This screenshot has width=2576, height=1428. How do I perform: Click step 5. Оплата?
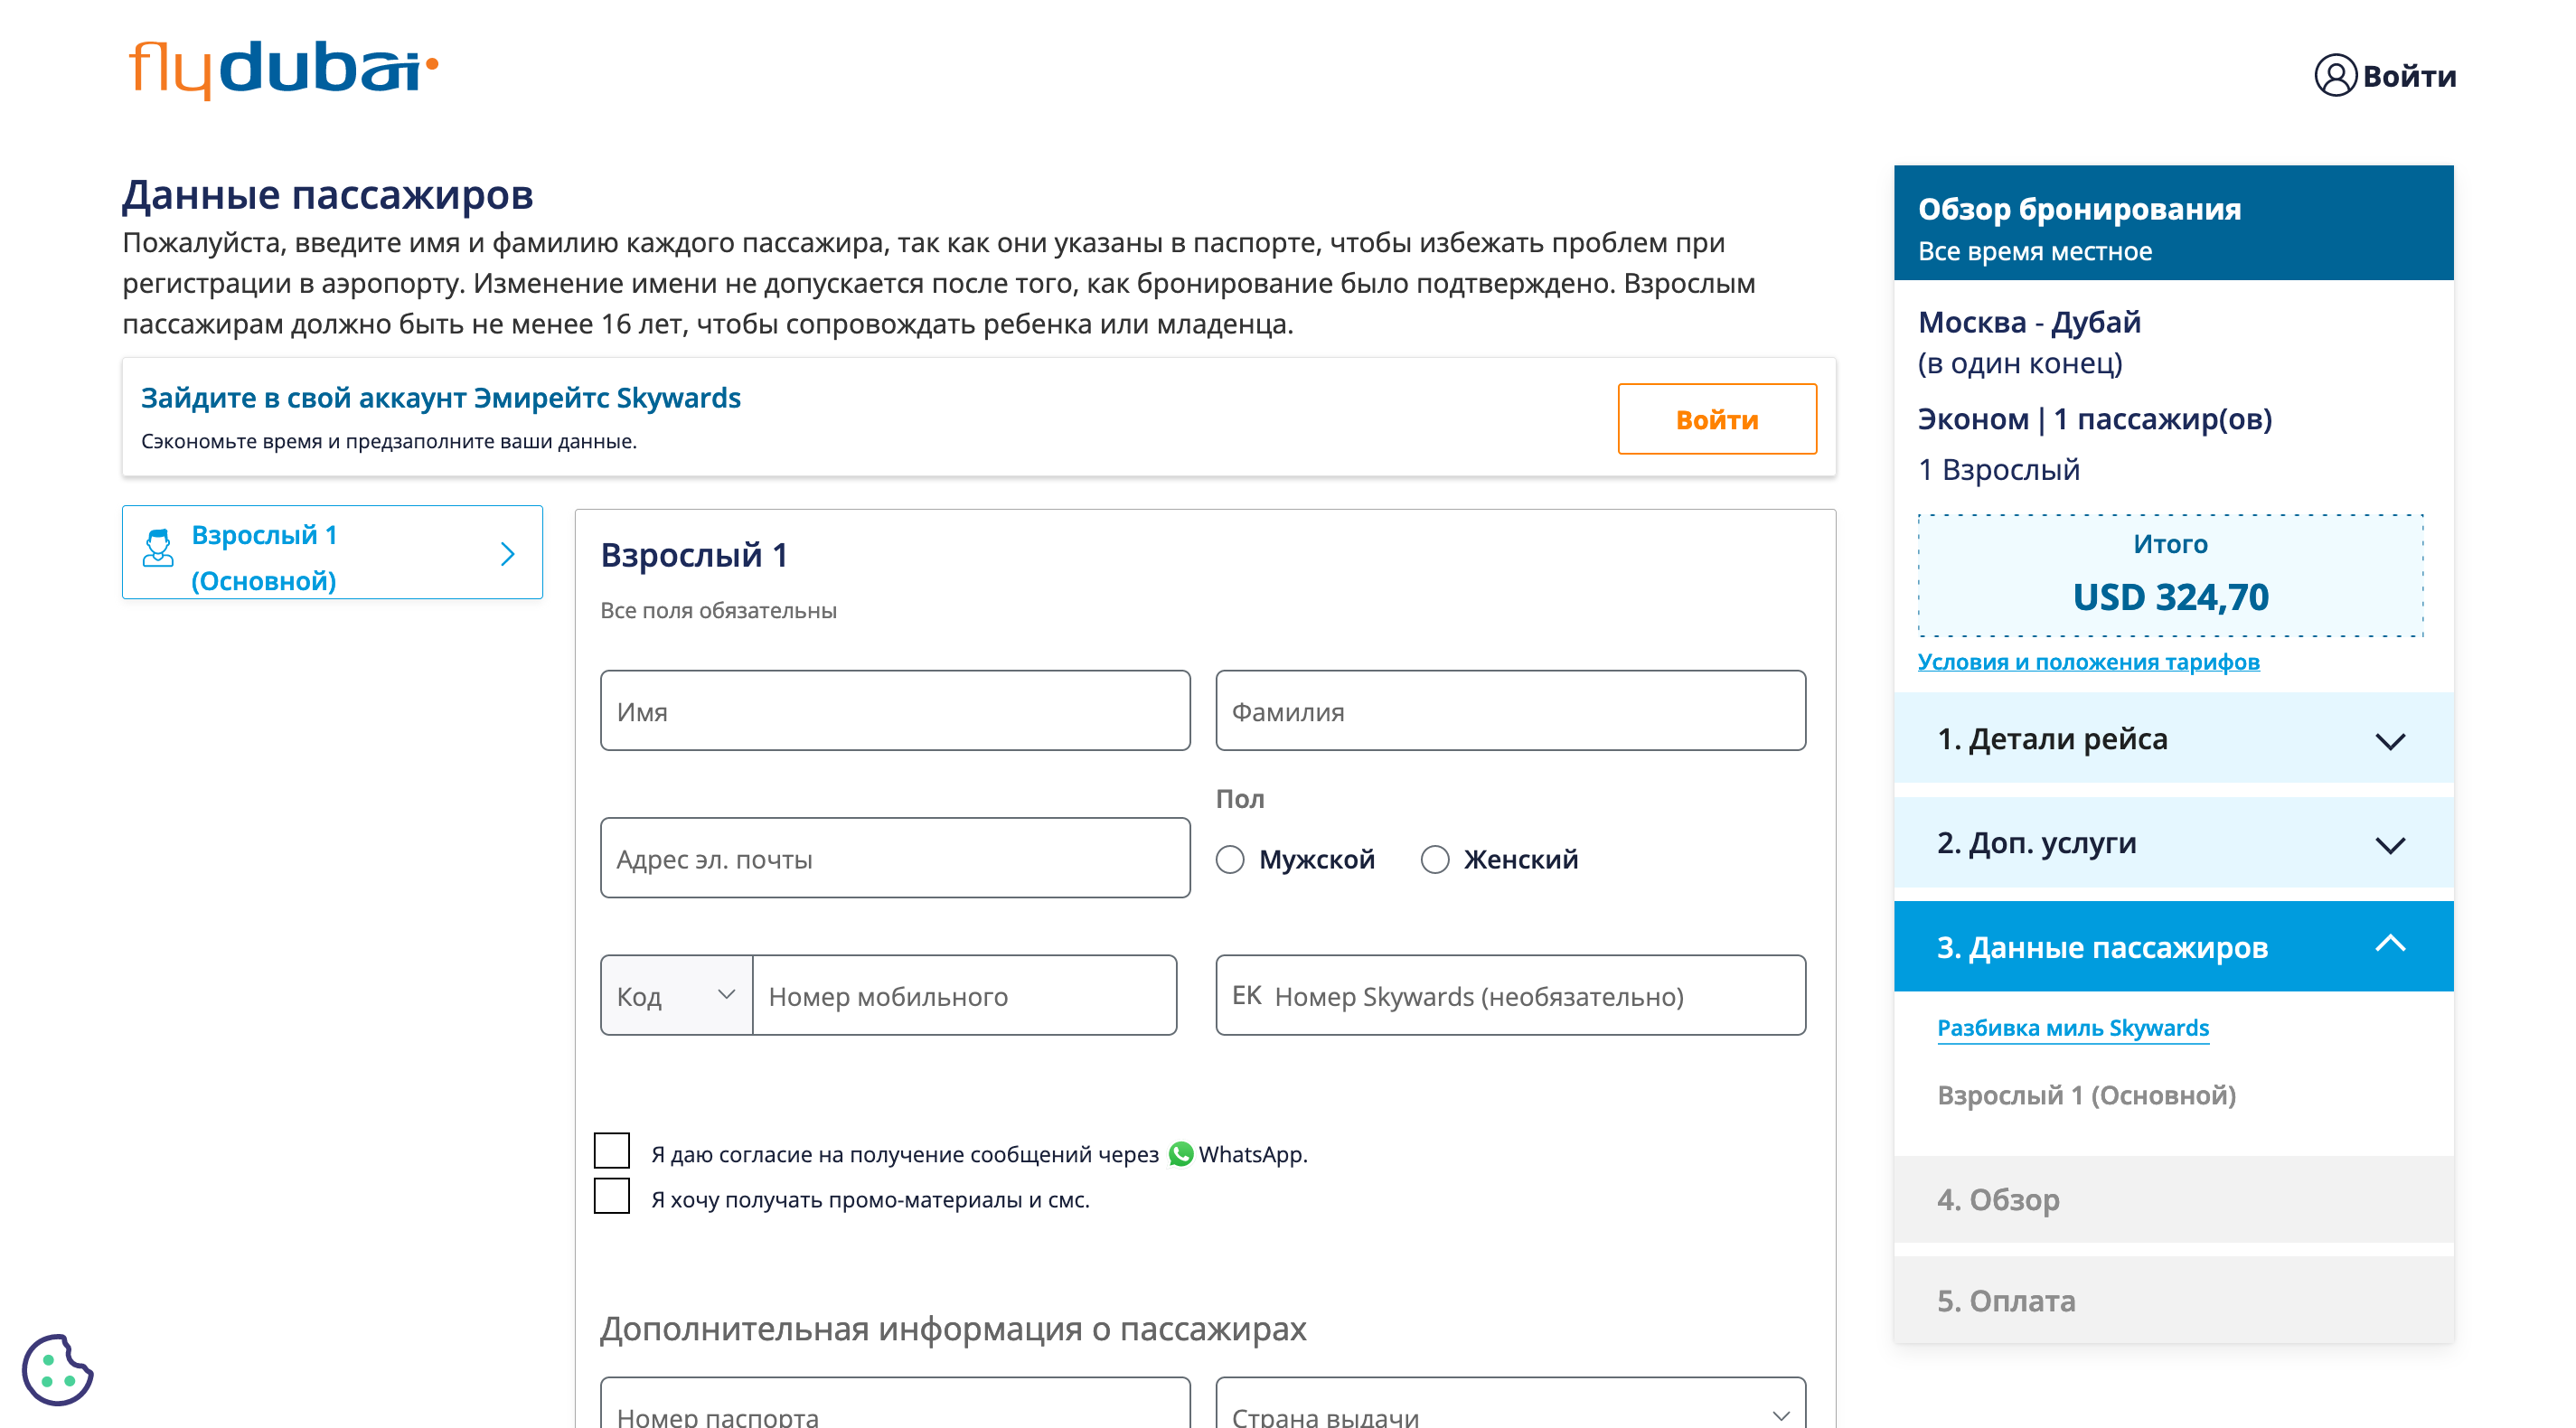pyautogui.click(x=2174, y=1300)
